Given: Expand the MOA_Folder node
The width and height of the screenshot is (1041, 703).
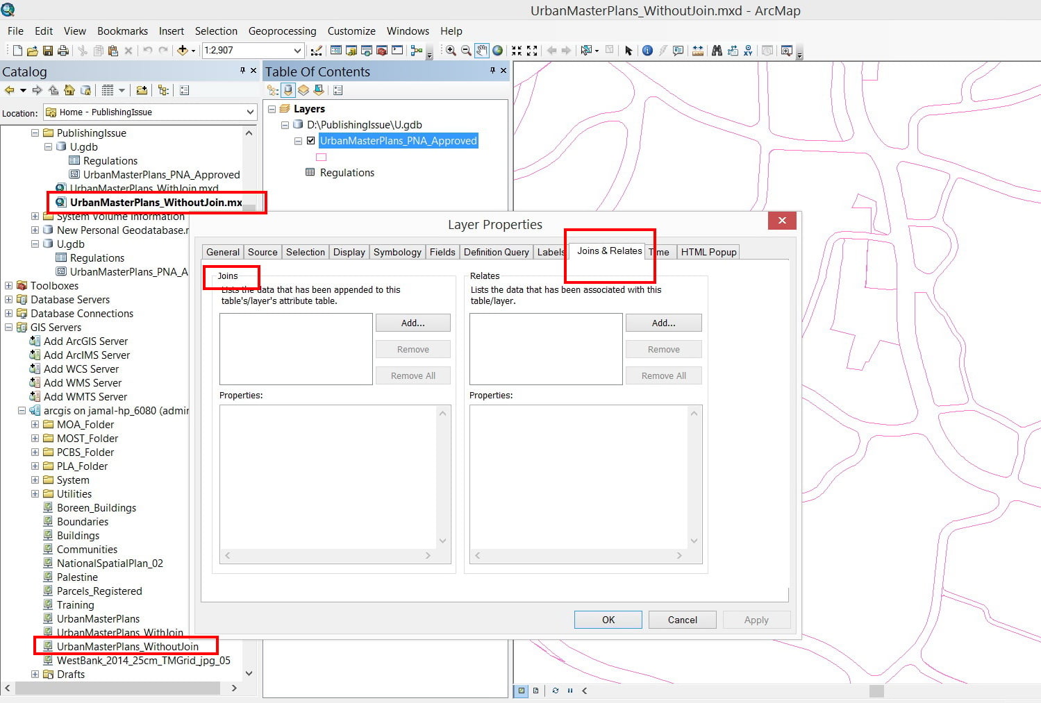Looking at the screenshot, I should click(35, 425).
